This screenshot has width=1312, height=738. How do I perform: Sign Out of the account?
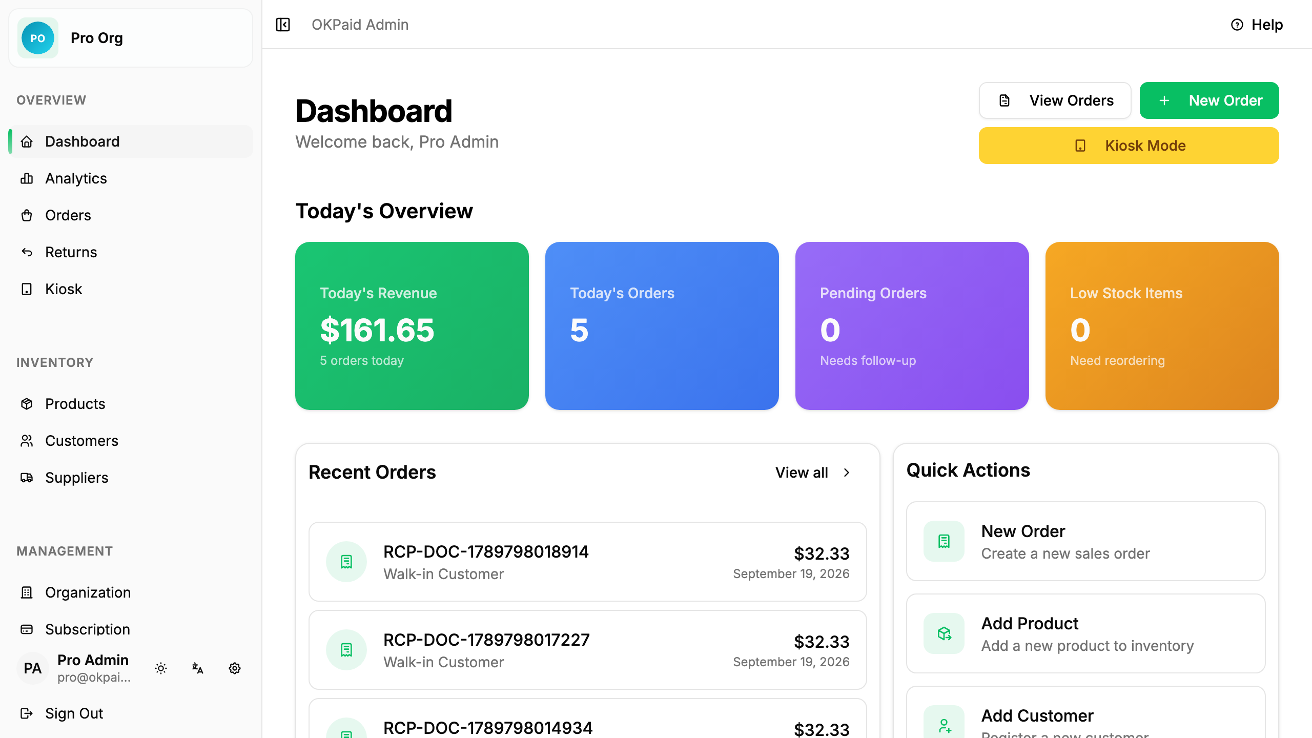tap(131, 713)
